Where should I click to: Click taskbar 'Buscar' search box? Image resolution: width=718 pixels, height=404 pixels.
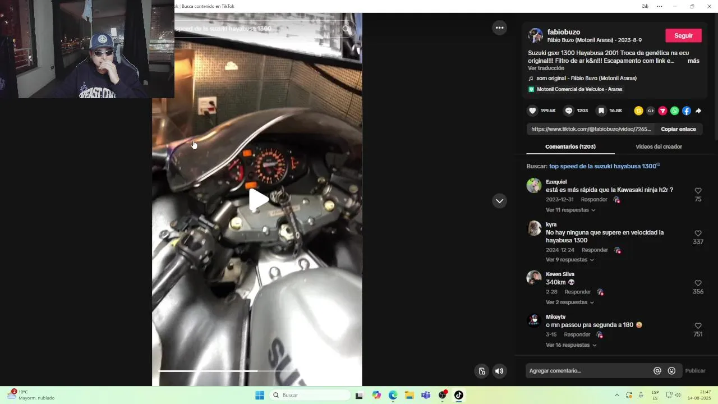click(310, 395)
